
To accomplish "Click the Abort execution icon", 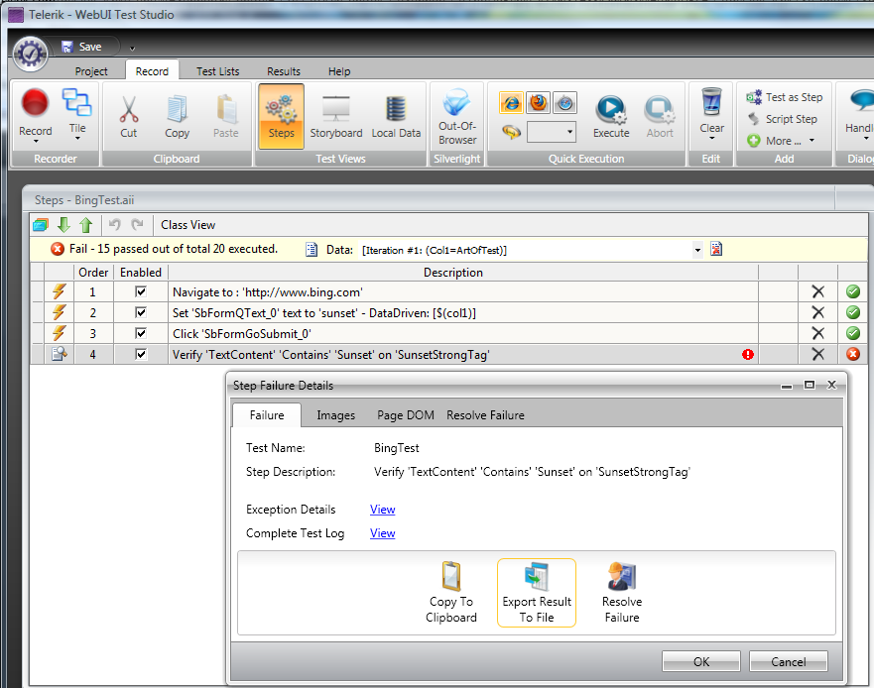I will 660,116.
